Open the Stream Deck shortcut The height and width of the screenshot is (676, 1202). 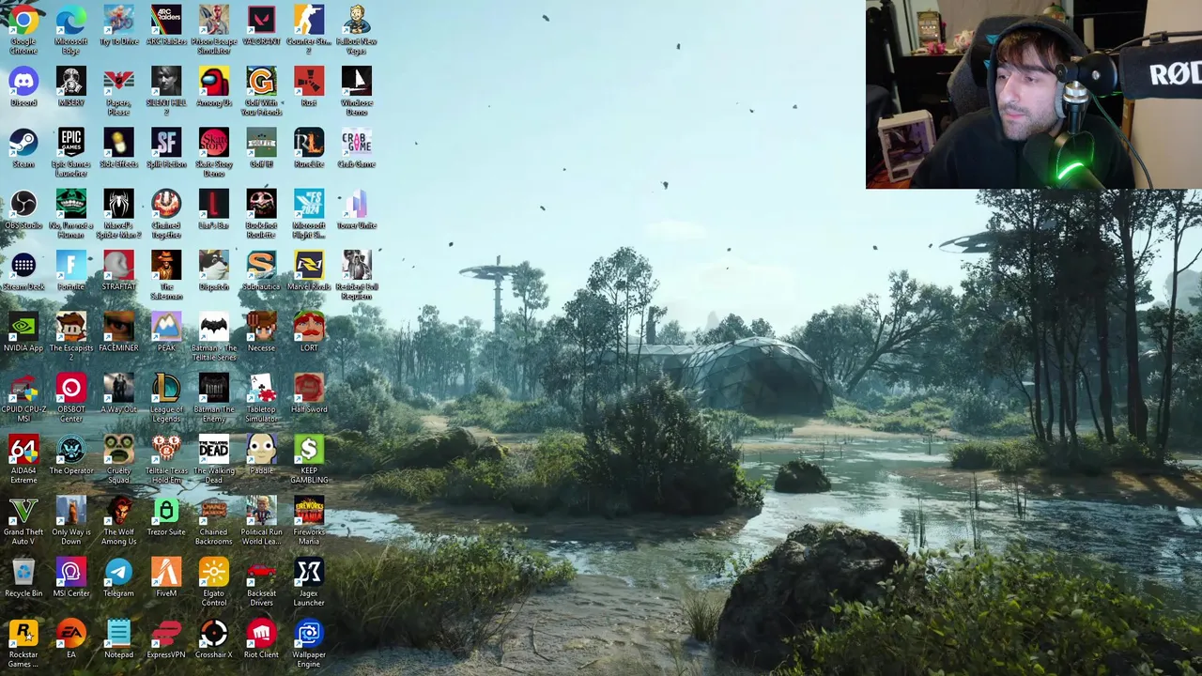pyautogui.click(x=23, y=266)
